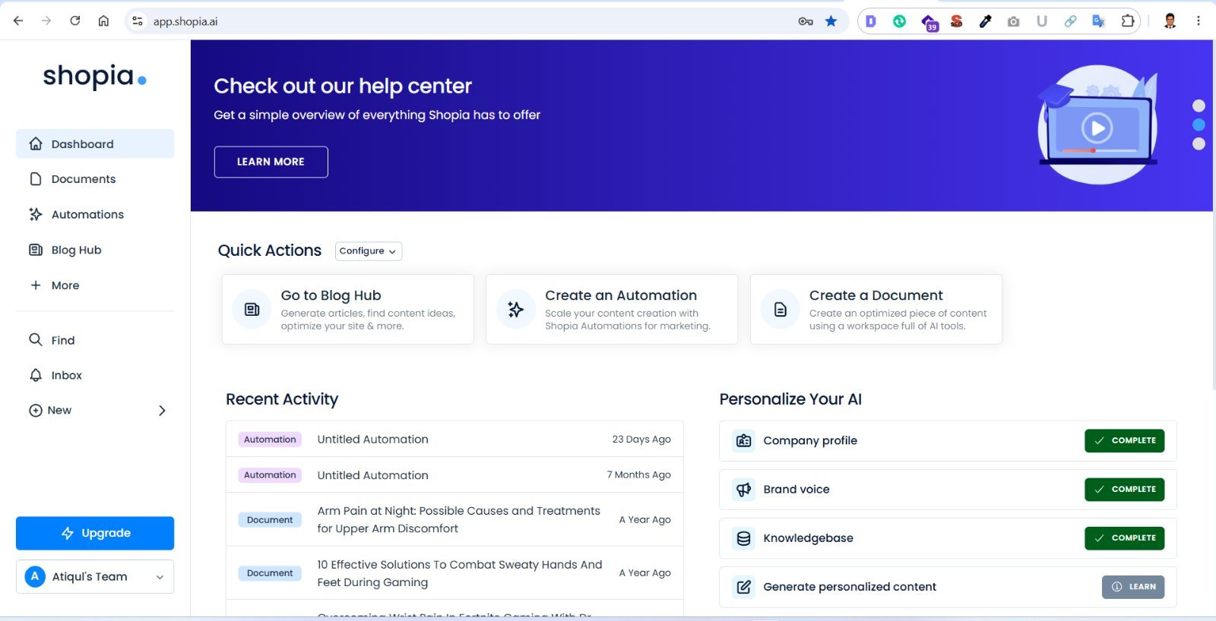Open the Arm Pain at Night document
The width and height of the screenshot is (1216, 621).
point(454,519)
